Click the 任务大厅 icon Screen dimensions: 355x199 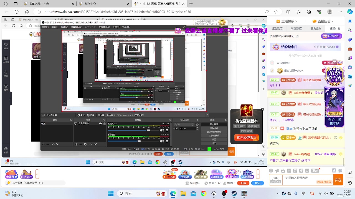click(27, 174)
